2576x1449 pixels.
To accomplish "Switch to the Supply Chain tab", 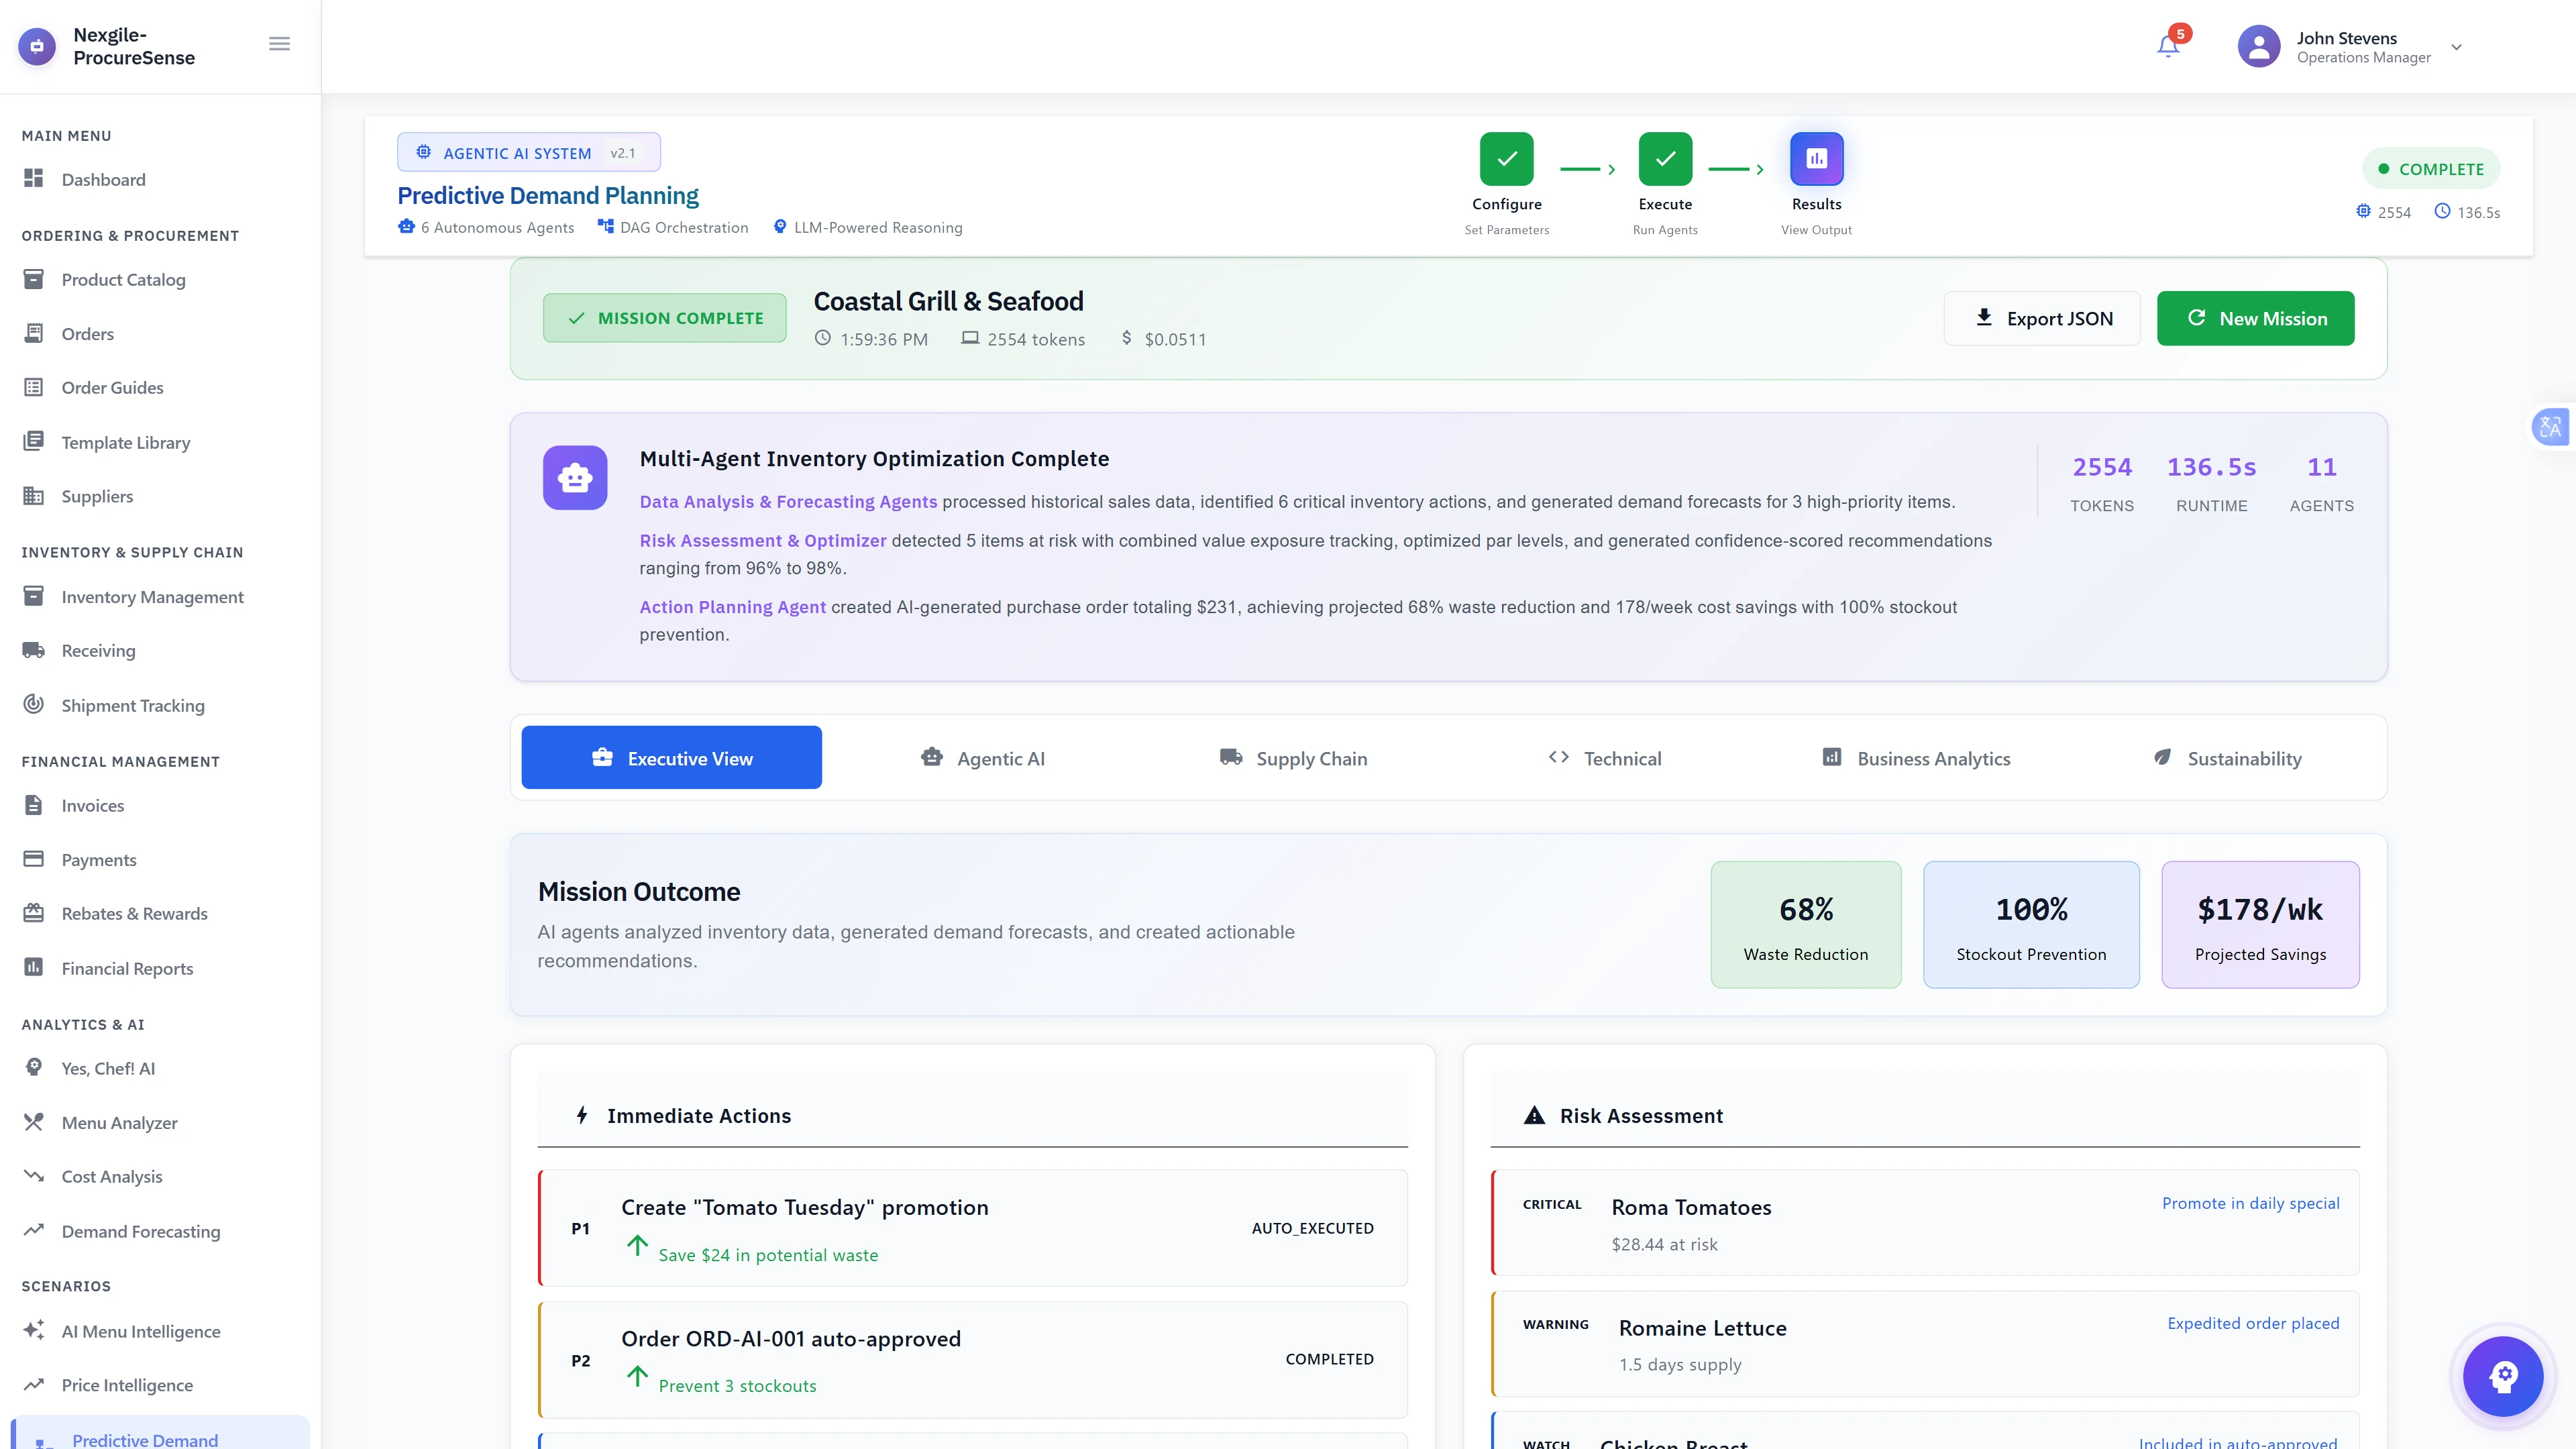I will [x=1293, y=758].
